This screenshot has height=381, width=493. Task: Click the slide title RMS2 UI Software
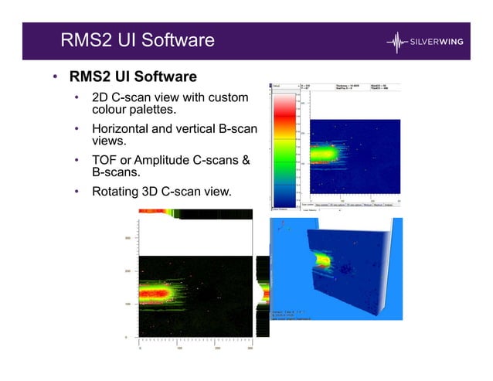(x=138, y=40)
